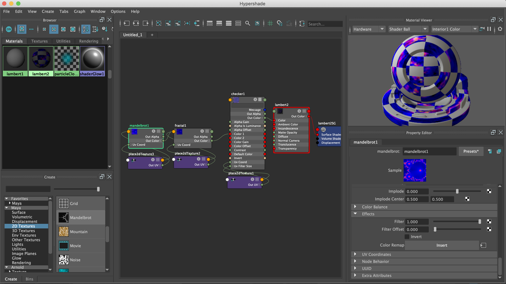Add a new graph tab with plus

(152, 35)
